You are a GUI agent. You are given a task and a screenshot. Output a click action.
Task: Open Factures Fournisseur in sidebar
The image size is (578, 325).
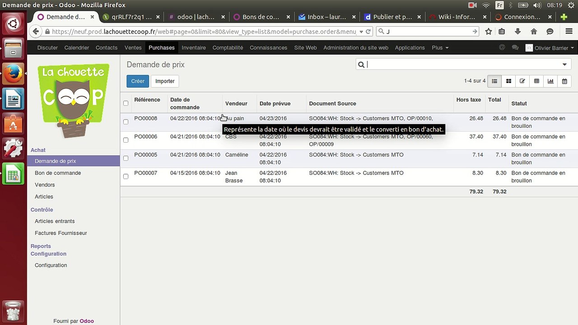tap(61, 233)
